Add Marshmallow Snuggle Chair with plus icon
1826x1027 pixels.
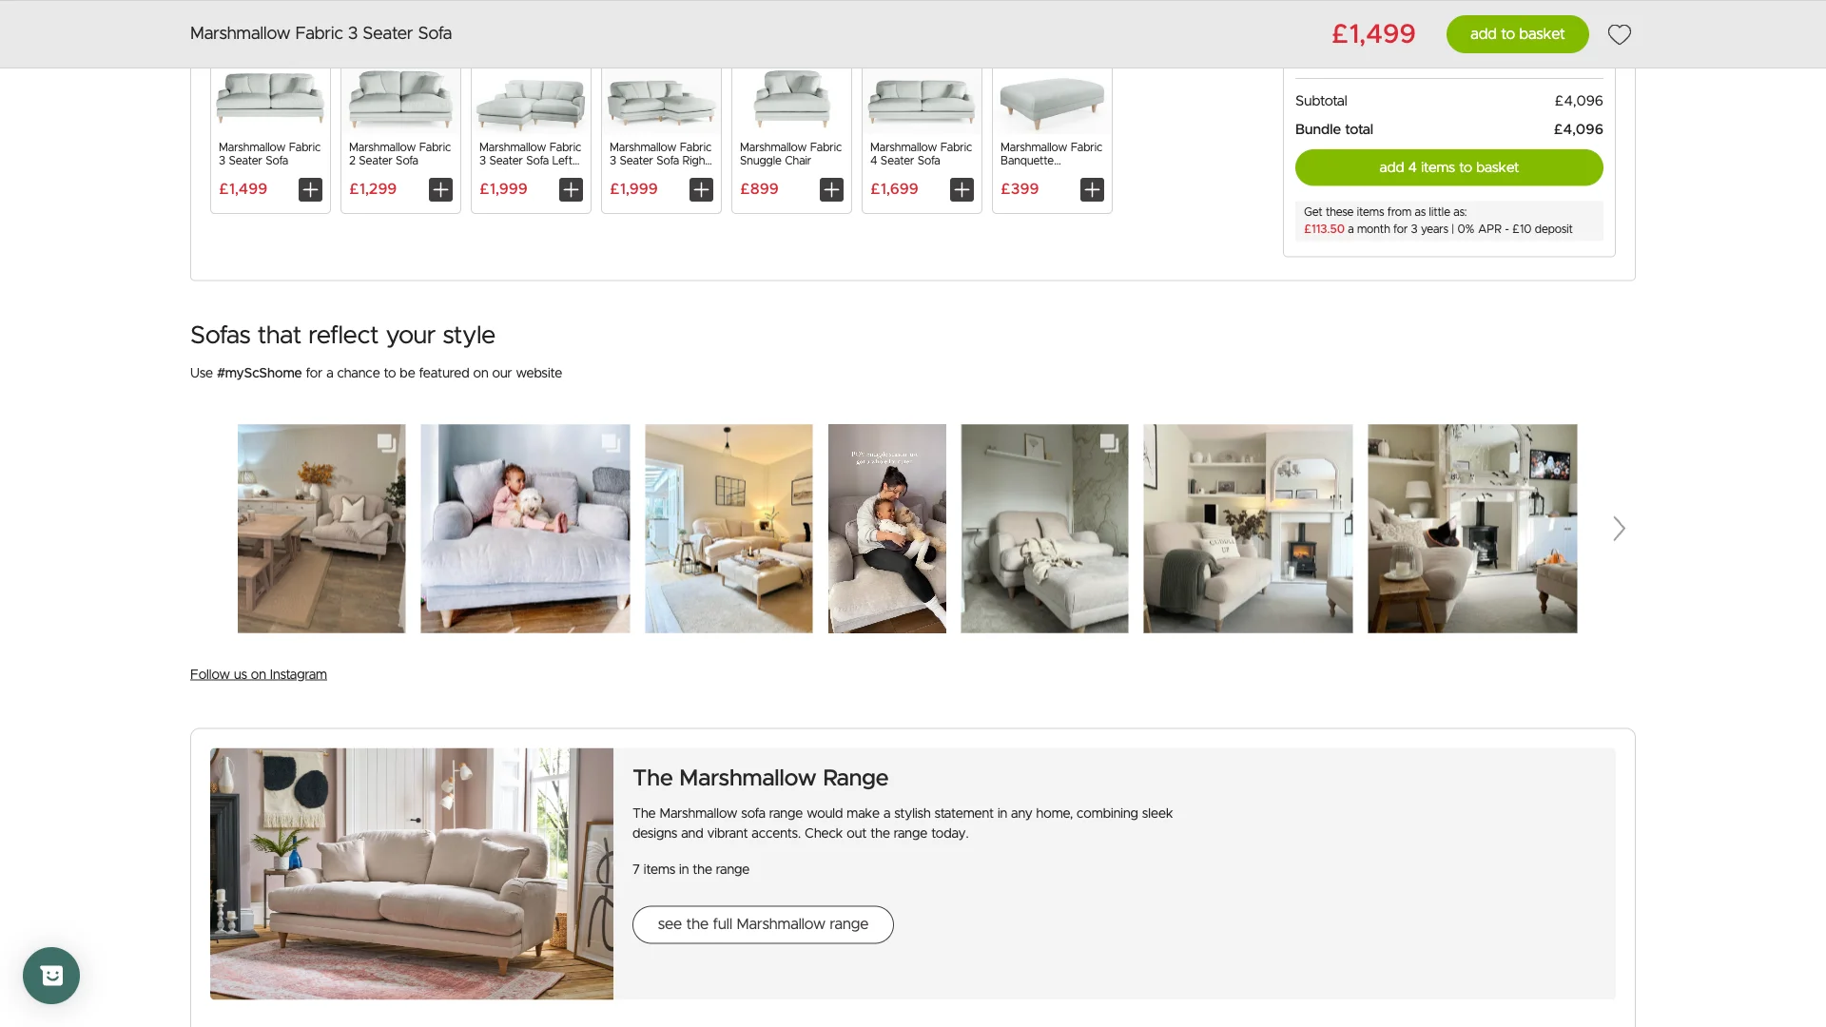click(831, 189)
